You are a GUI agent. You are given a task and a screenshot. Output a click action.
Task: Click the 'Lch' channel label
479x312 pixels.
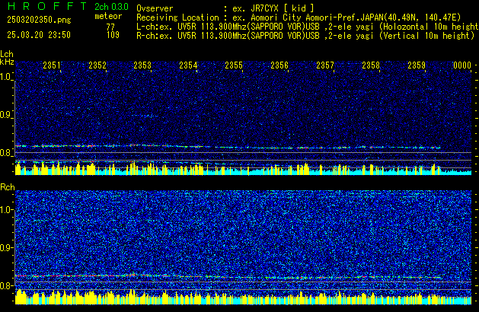coord(7,54)
